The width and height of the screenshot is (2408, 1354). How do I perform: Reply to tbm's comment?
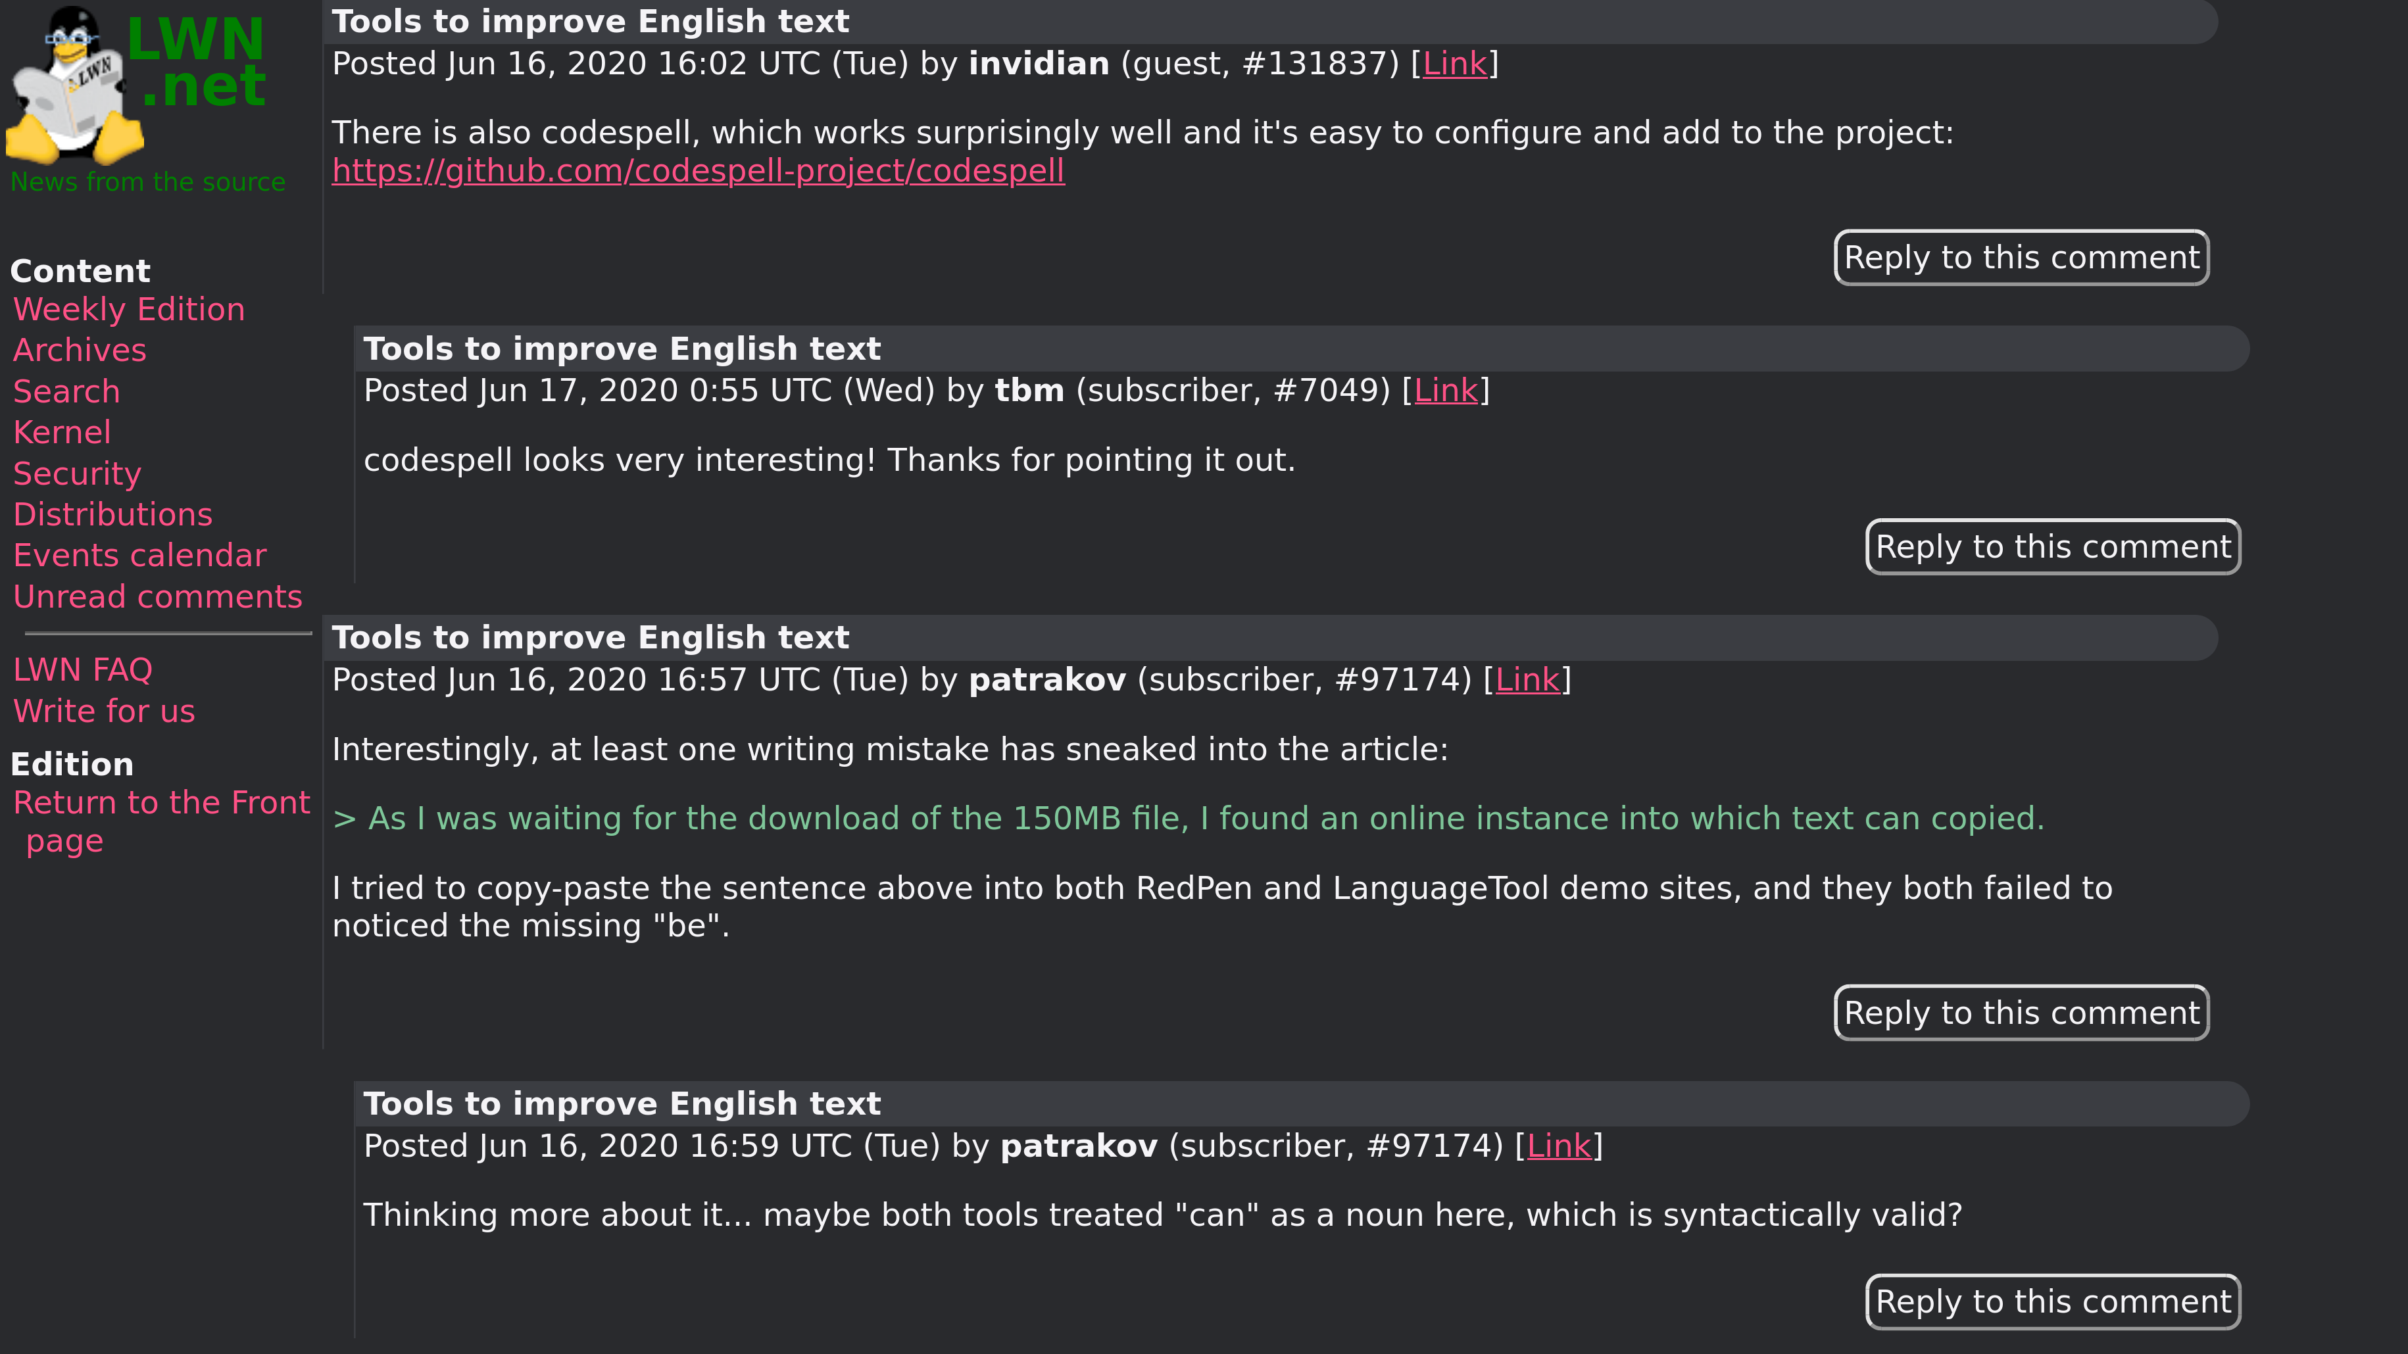[x=2053, y=546]
